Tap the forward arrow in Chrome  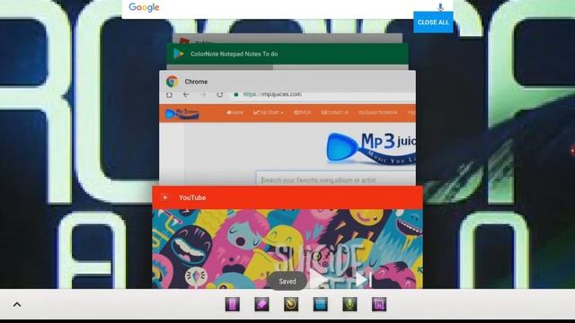click(203, 94)
